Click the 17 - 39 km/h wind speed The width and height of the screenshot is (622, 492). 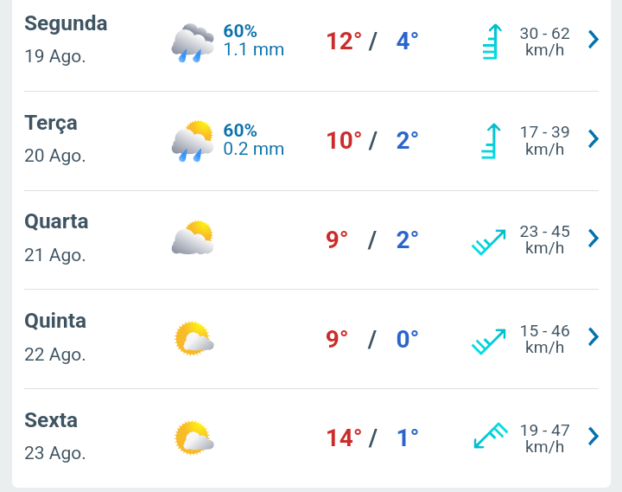(544, 141)
